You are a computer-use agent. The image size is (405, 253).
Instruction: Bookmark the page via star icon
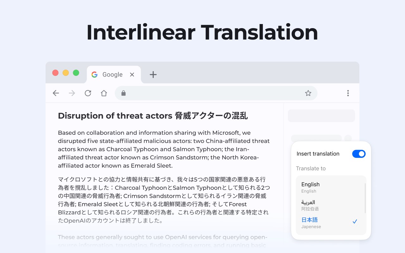click(x=308, y=93)
